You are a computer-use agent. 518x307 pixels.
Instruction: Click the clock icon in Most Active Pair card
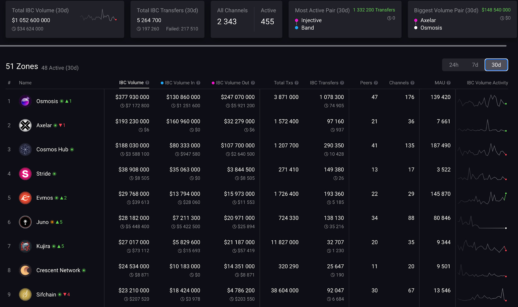point(389,18)
